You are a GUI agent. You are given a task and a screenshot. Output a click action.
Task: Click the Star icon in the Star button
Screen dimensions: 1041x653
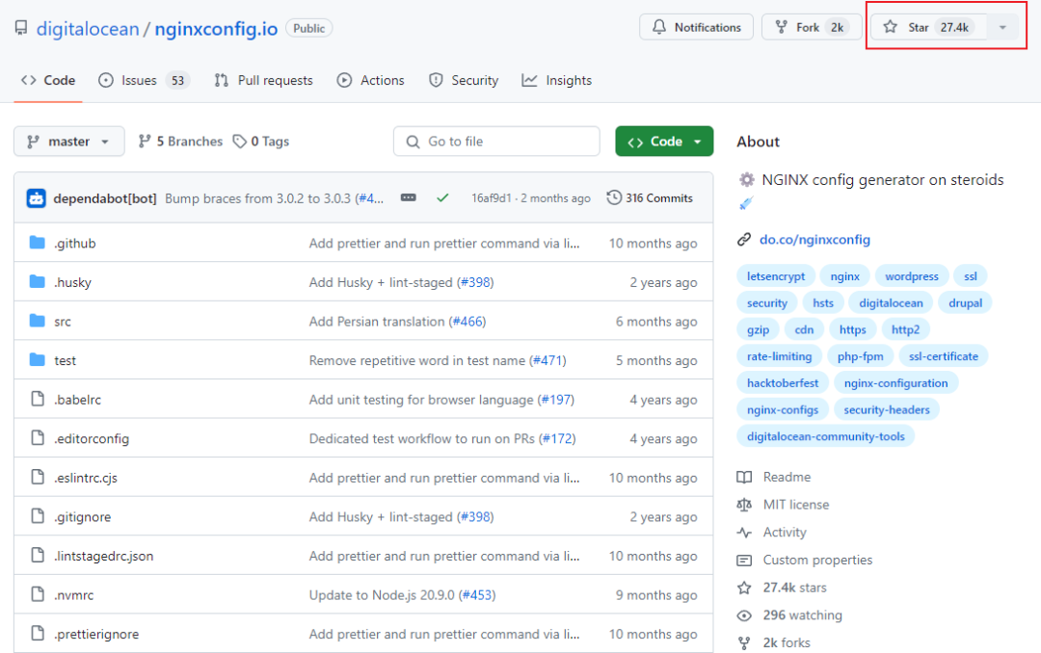tap(891, 27)
